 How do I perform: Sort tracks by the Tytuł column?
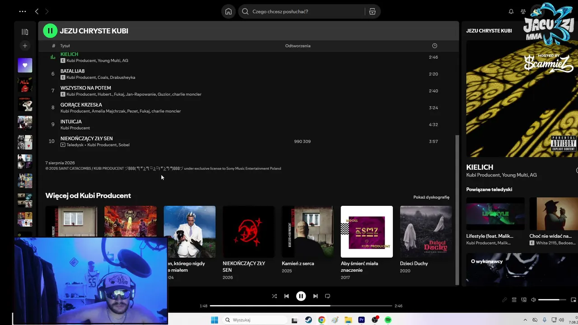pos(65,46)
